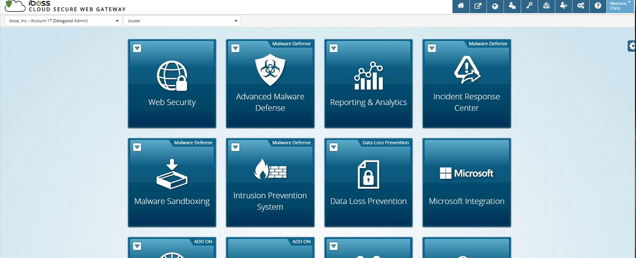Screen dimensions: 636x258
Task: Click the Data Loss Prevention tag above the lock icon
Action: click(x=386, y=142)
